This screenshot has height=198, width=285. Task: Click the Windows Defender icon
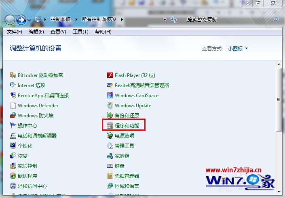(13, 105)
